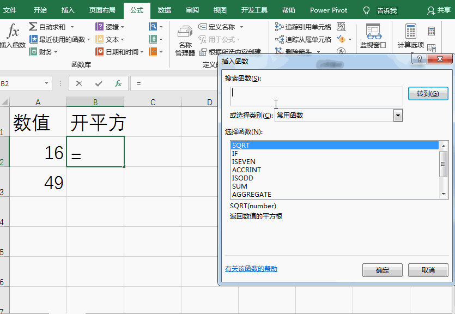Open the function category (常用函数) combo box
This screenshot has width=455, height=314.
point(338,116)
